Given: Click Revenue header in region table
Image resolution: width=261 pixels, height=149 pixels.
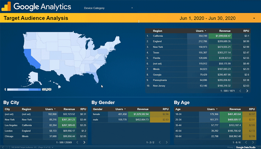Looking at the screenshot, I should pyautogui.click(x=225, y=31).
